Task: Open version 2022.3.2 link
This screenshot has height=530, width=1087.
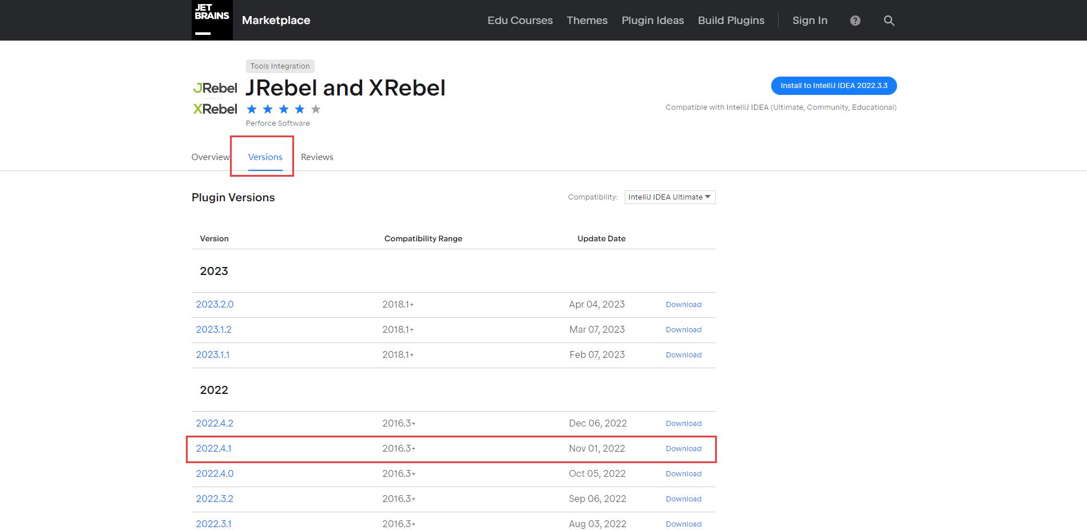Action: (215, 499)
